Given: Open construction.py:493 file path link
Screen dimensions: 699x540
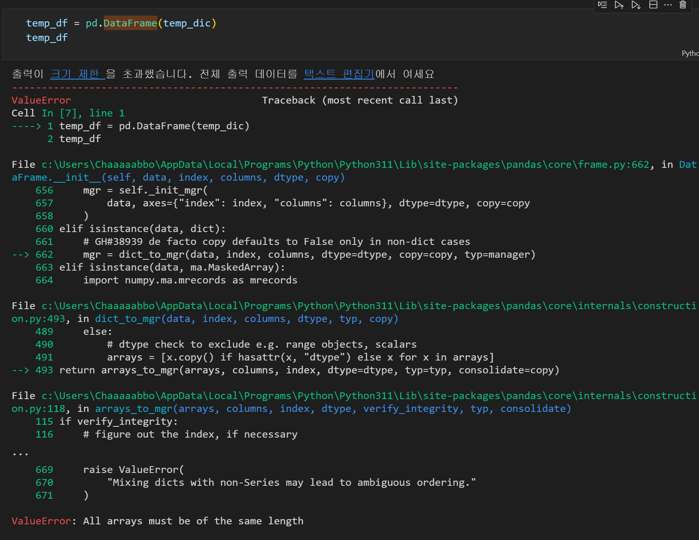Looking at the screenshot, I should click(x=353, y=312).
